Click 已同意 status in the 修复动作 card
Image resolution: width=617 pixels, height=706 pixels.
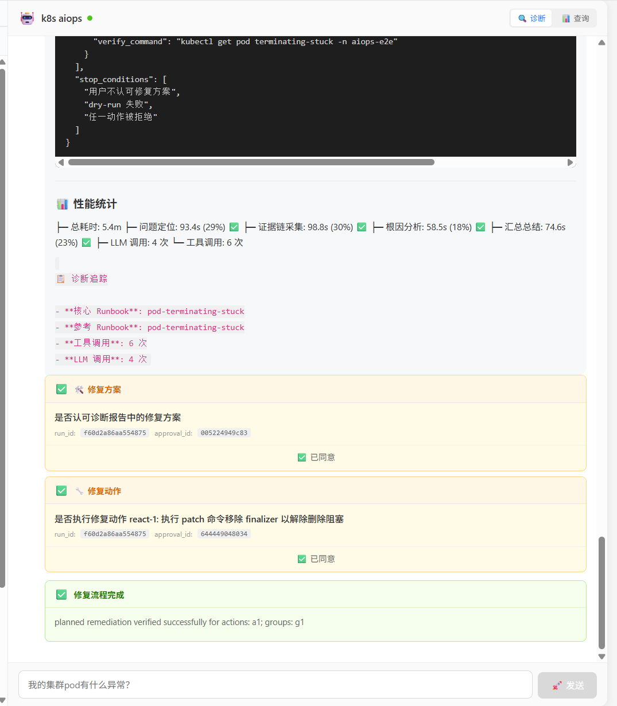[x=316, y=559]
